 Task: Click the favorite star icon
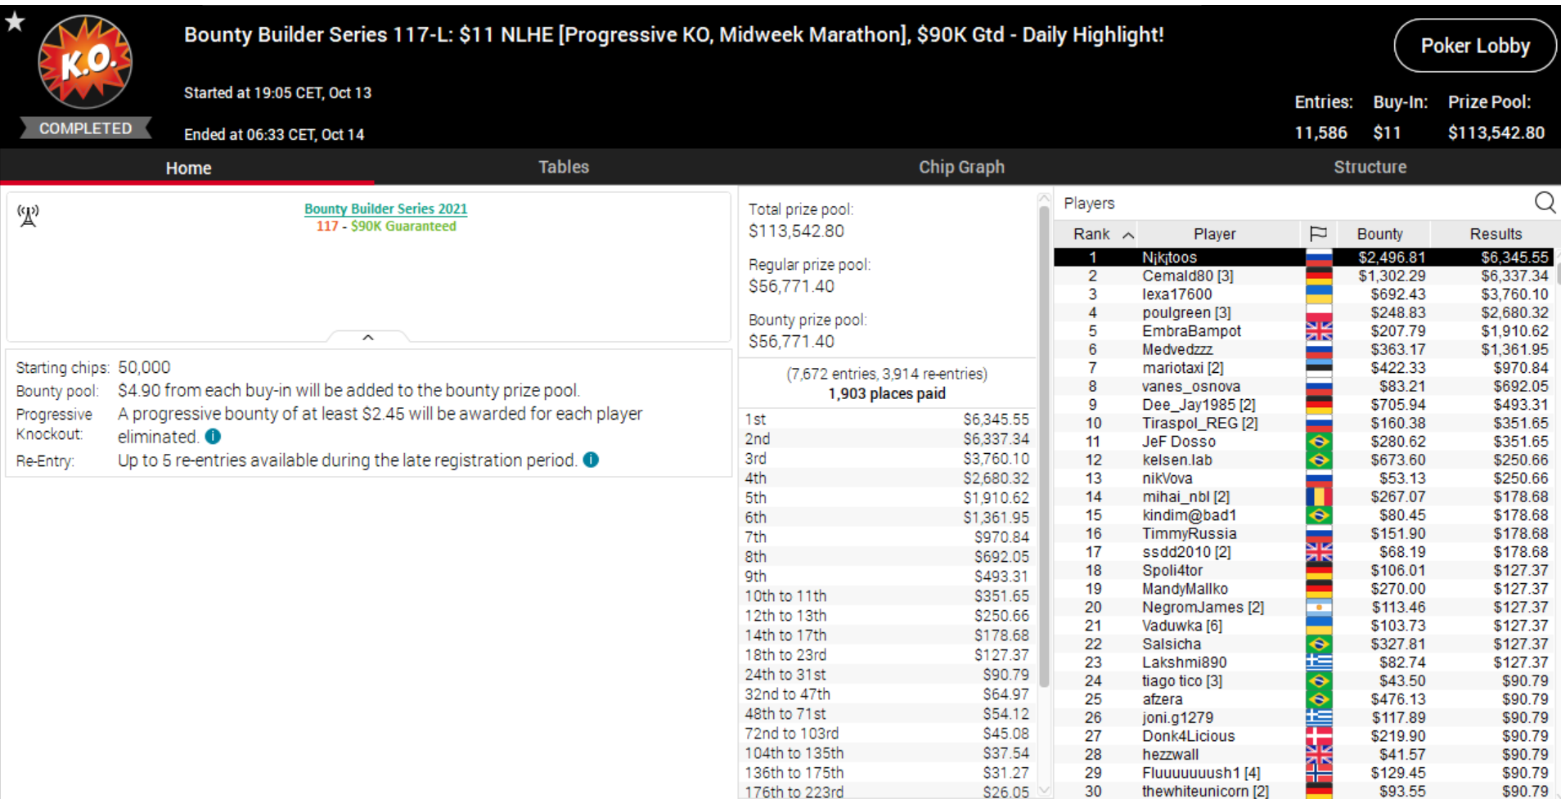pos(15,22)
